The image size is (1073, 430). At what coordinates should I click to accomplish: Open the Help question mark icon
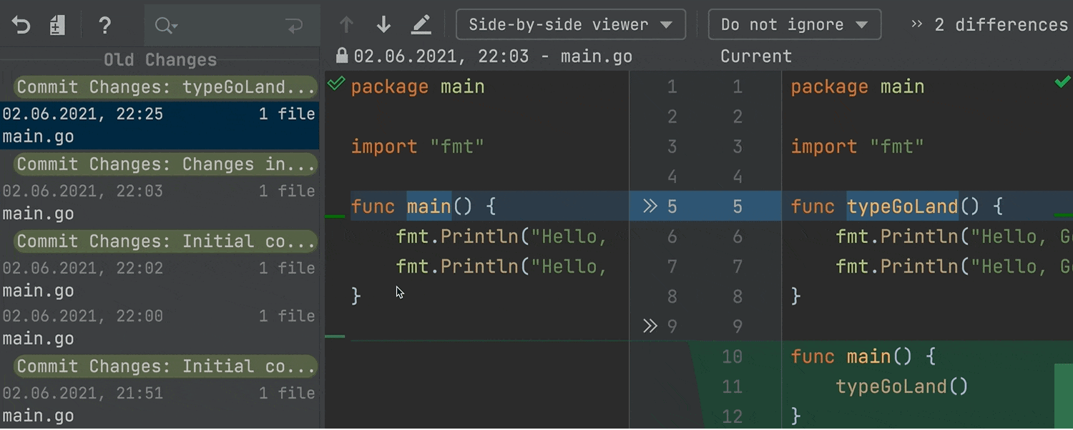(x=104, y=26)
